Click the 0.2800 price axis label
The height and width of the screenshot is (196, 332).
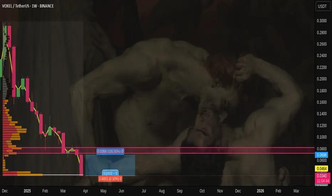pyautogui.click(x=322, y=33)
